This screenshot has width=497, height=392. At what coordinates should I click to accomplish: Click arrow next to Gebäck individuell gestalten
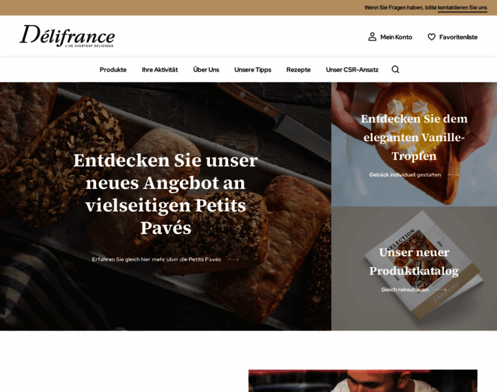[x=453, y=175]
